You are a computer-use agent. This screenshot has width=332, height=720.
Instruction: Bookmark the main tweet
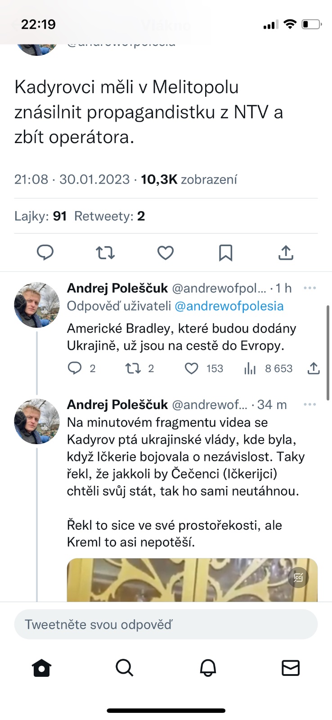[x=225, y=253]
